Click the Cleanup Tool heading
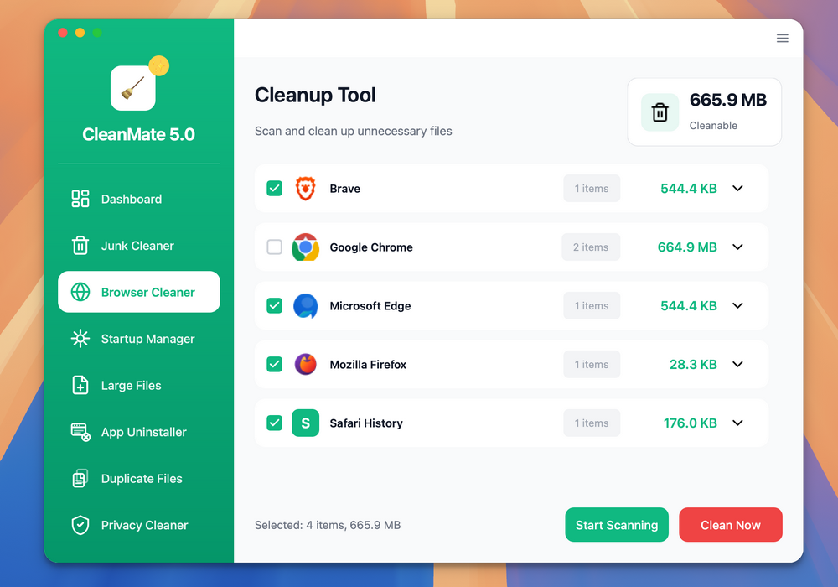The height and width of the screenshot is (587, 838). click(315, 95)
